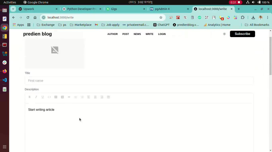The width and height of the screenshot is (272, 152).
Task: Insert a blockquote using the quote icon
Action: pyautogui.click(x=69, y=97)
